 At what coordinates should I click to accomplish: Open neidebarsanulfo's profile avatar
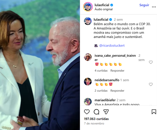88,81
